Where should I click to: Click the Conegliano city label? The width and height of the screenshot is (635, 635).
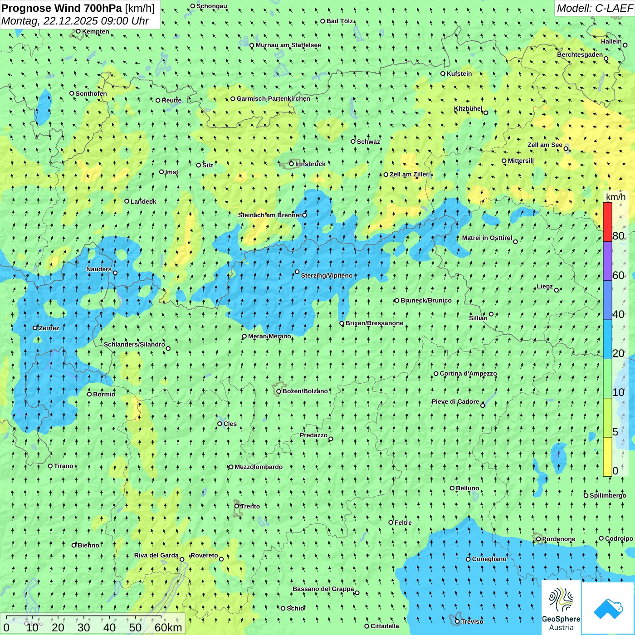coord(489,559)
